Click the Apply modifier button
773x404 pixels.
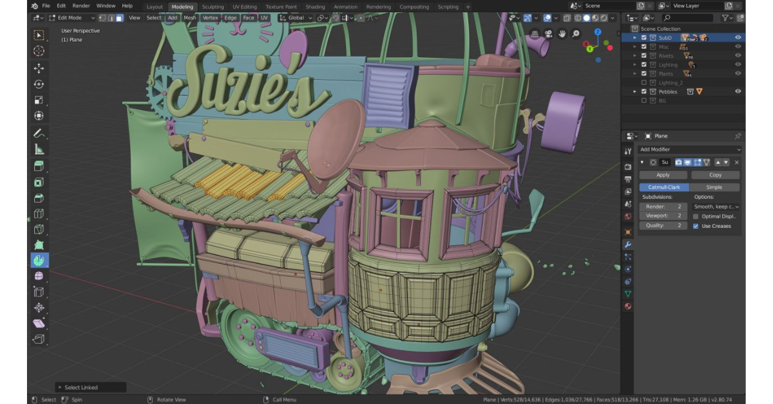(x=663, y=175)
